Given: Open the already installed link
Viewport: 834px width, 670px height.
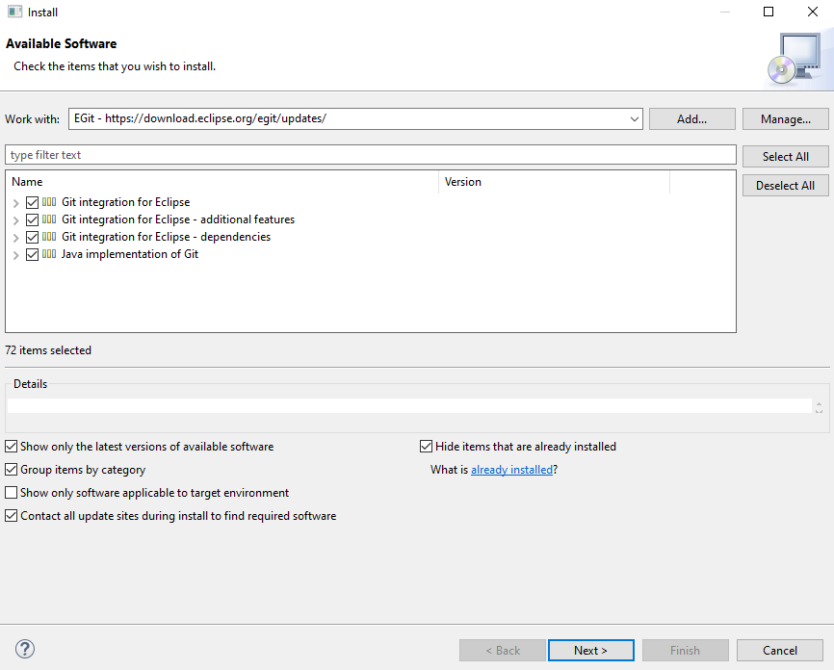Looking at the screenshot, I should (511, 470).
